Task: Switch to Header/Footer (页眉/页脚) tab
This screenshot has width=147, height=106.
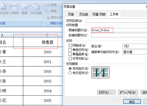Action: tap(99, 15)
